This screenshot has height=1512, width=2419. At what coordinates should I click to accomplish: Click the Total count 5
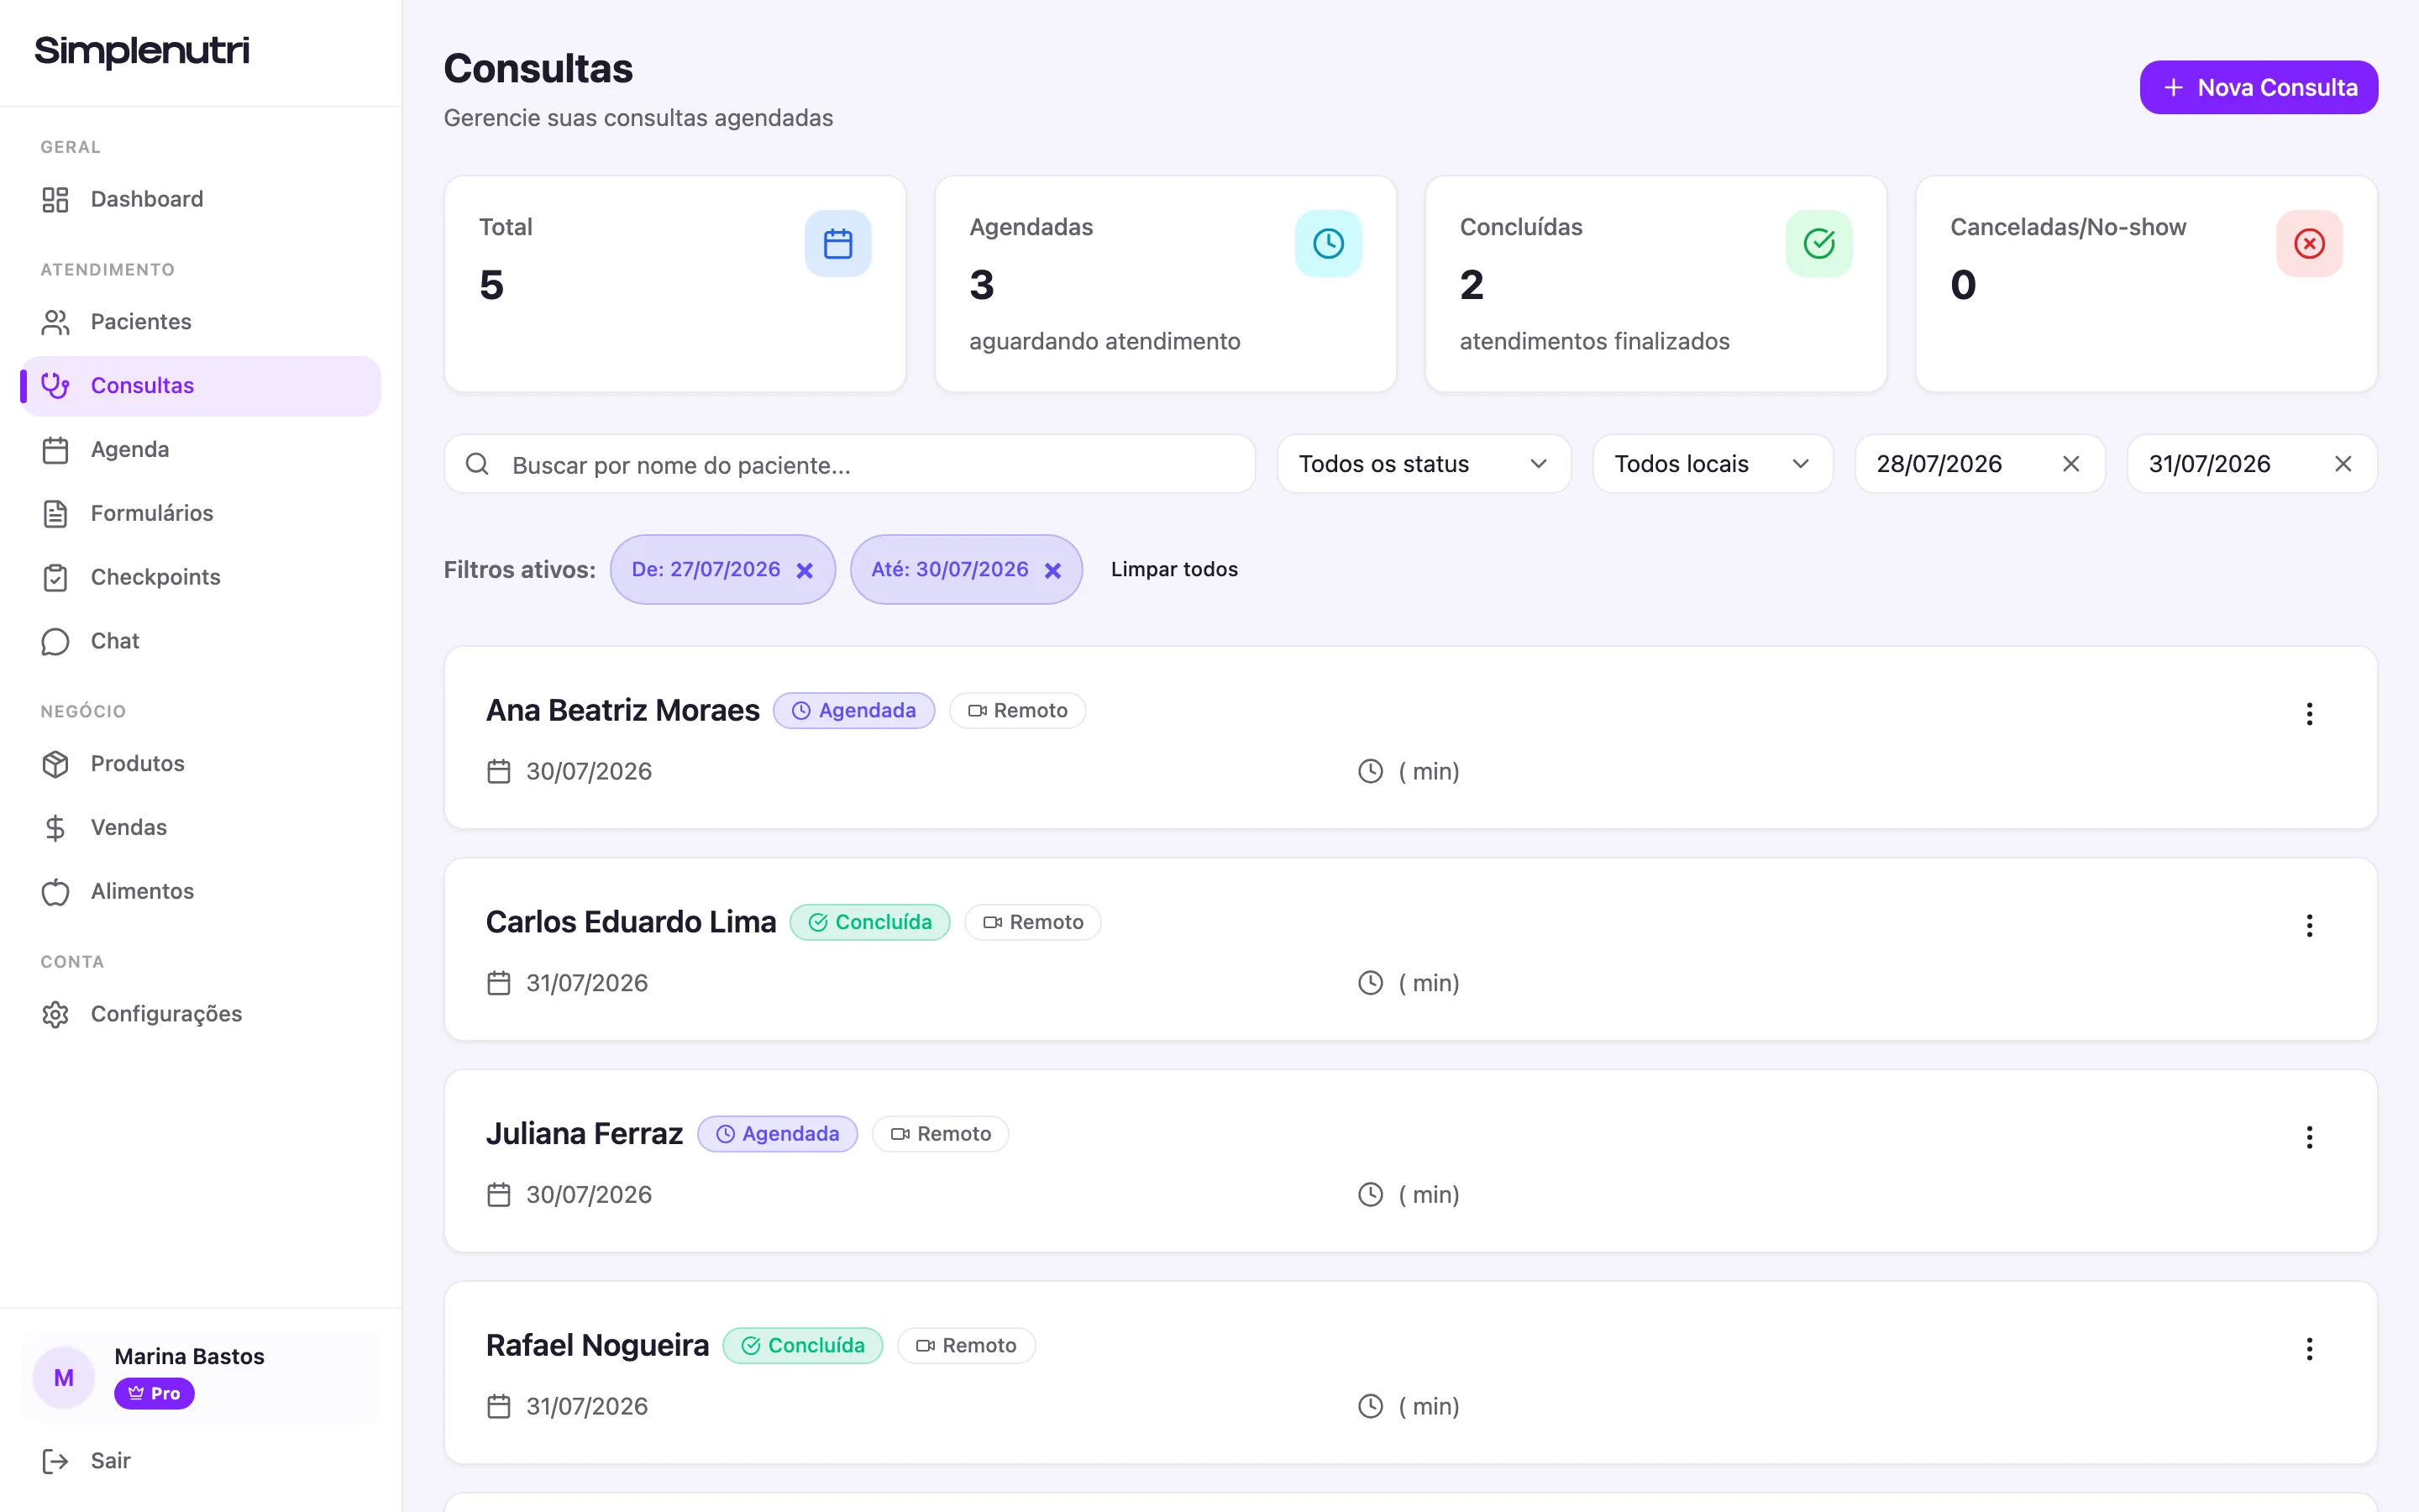491,286
